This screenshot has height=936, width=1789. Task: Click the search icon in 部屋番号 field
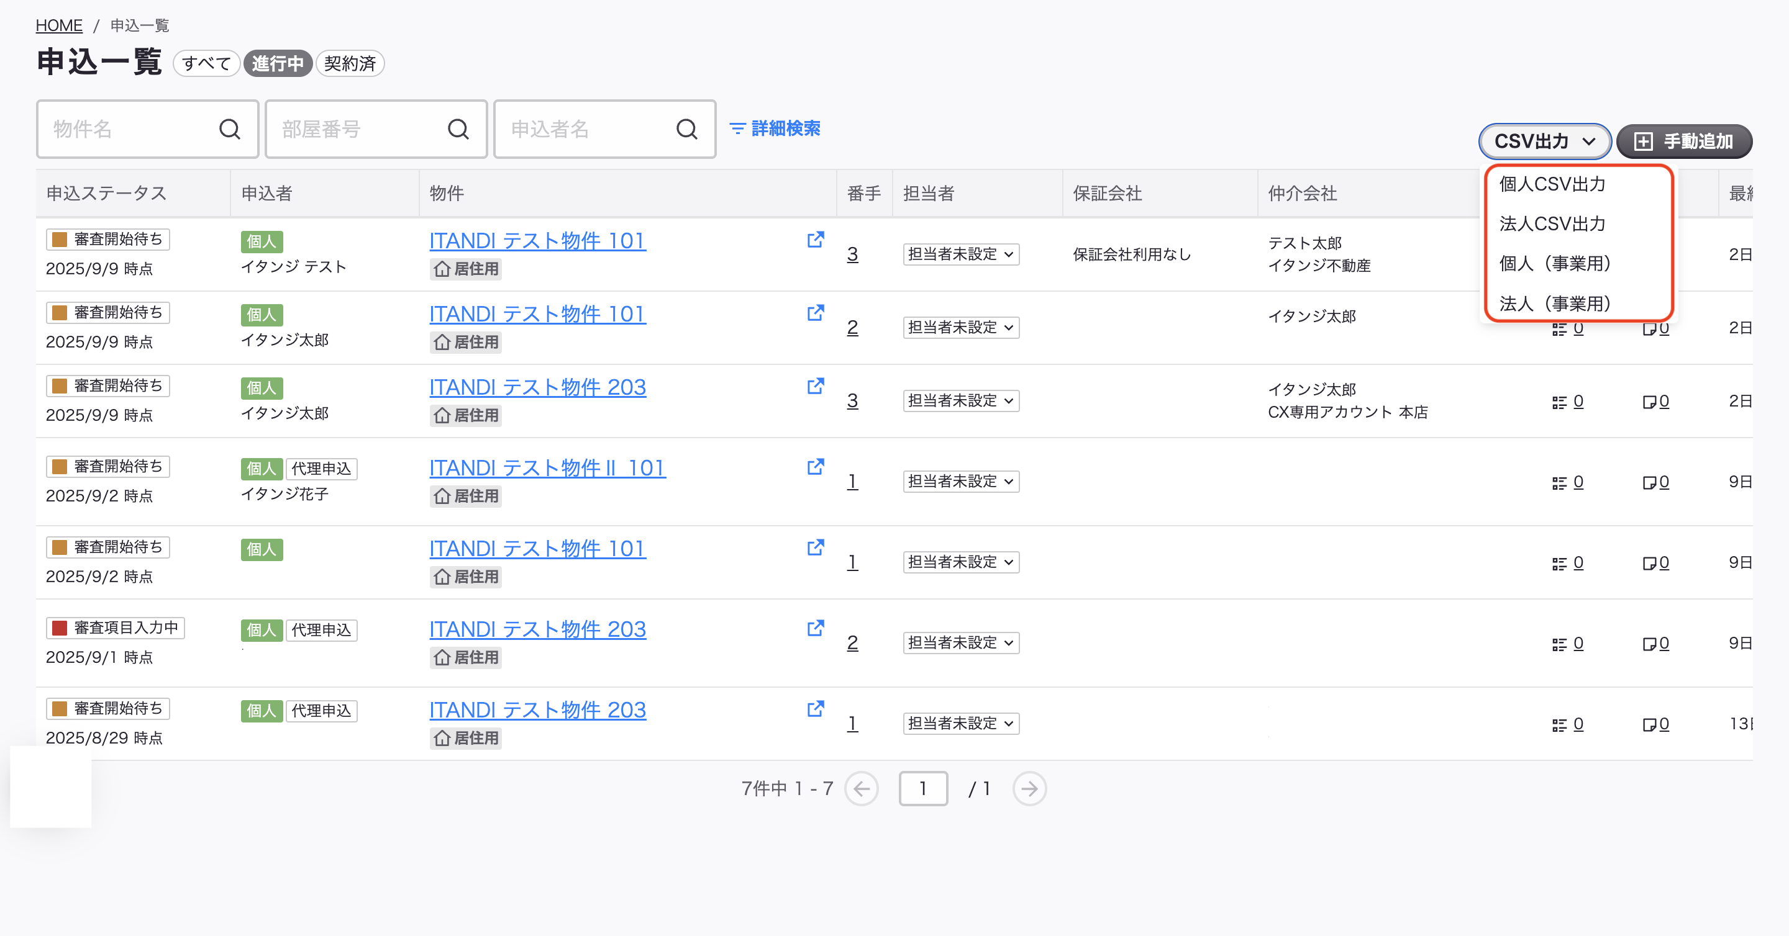pos(458,129)
